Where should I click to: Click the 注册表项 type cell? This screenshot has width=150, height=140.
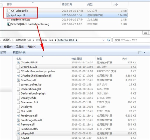click(92, 24)
